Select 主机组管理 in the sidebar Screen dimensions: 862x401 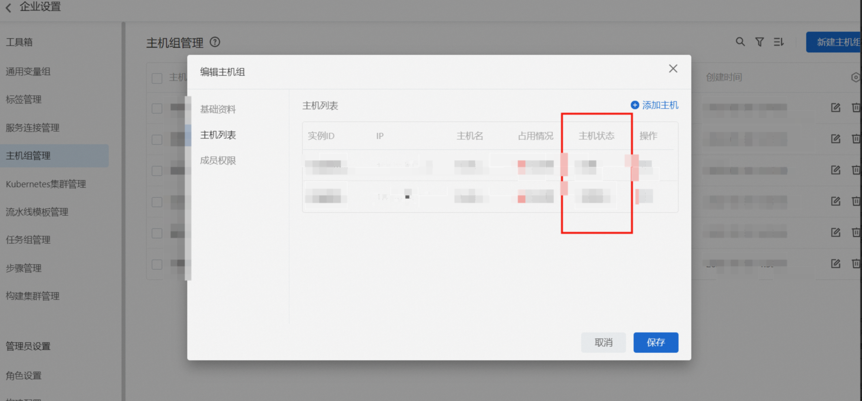pyautogui.click(x=54, y=156)
